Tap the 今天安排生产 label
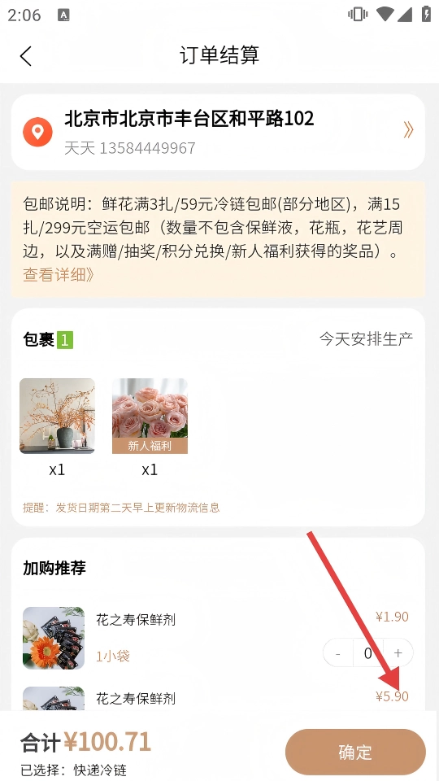 pos(366,339)
